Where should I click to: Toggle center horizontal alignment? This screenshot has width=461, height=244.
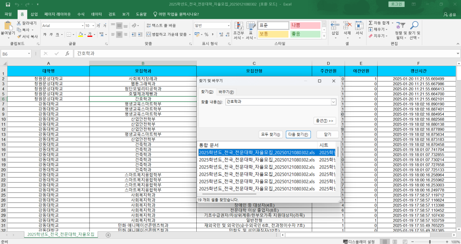coord(119,35)
